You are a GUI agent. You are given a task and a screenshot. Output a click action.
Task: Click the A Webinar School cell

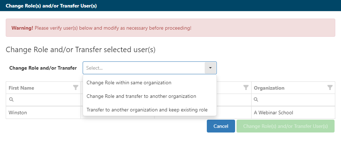click(273, 112)
